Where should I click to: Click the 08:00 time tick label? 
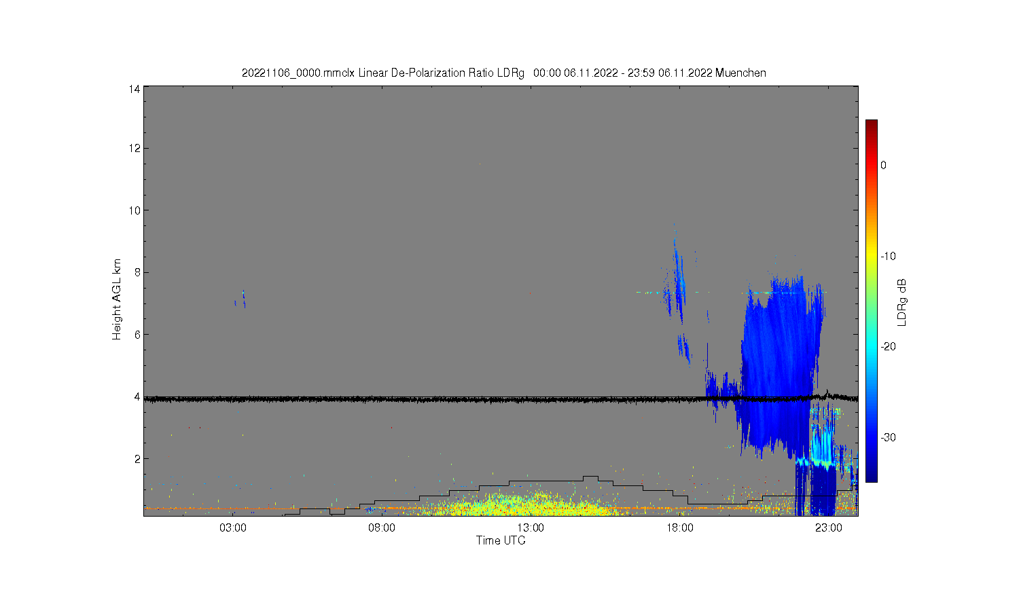pos(382,527)
